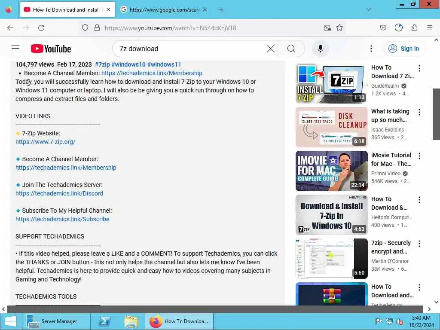Image resolution: width=440 pixels, height=330 pixels.
Task: Click the vertical page scrollbar thumb
Action: click(x=436, y=114)
